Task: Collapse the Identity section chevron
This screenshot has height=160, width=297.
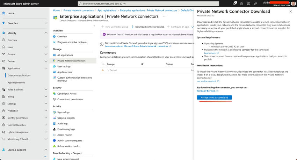Action: tap(46, 33)
